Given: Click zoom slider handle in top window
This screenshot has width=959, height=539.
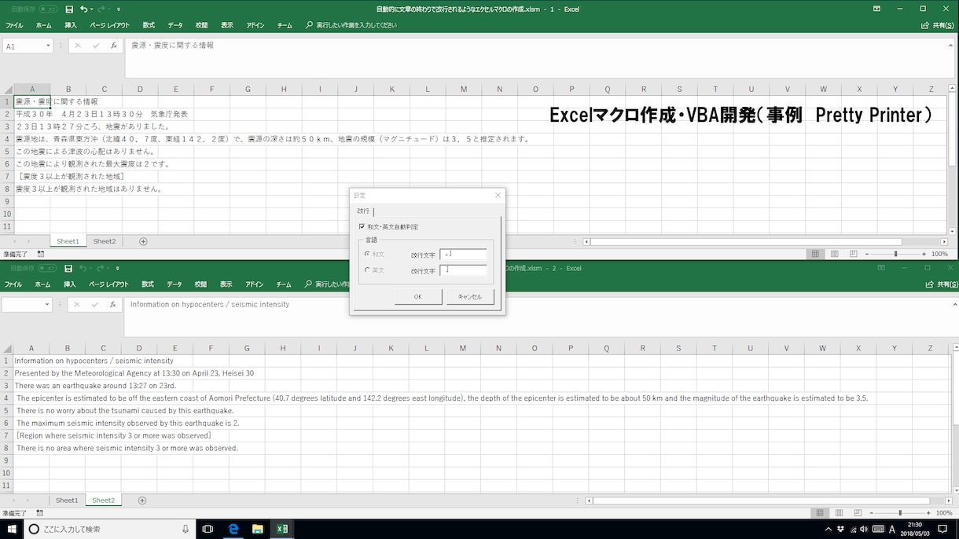Looking at the screenshot, I should pyautogui.click(x=895, y=254).
